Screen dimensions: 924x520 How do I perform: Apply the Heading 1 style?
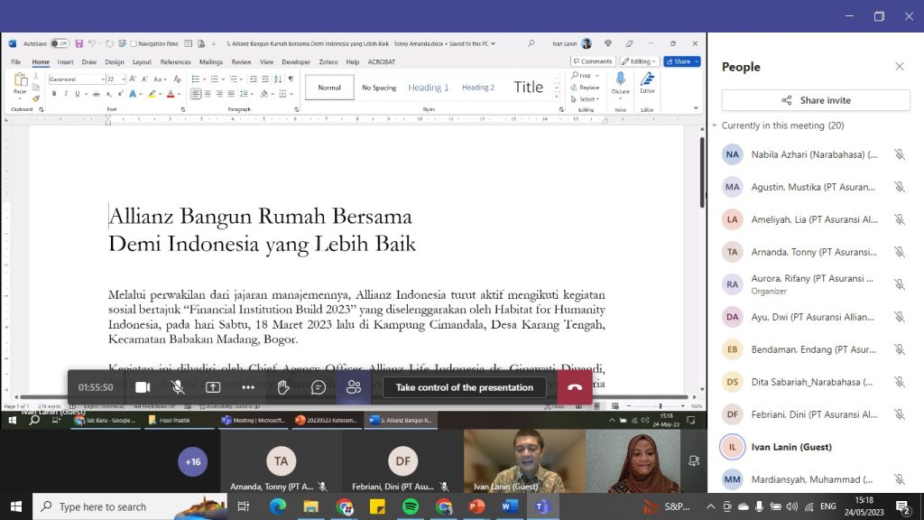pyautogui.click(x=429, y=88)
